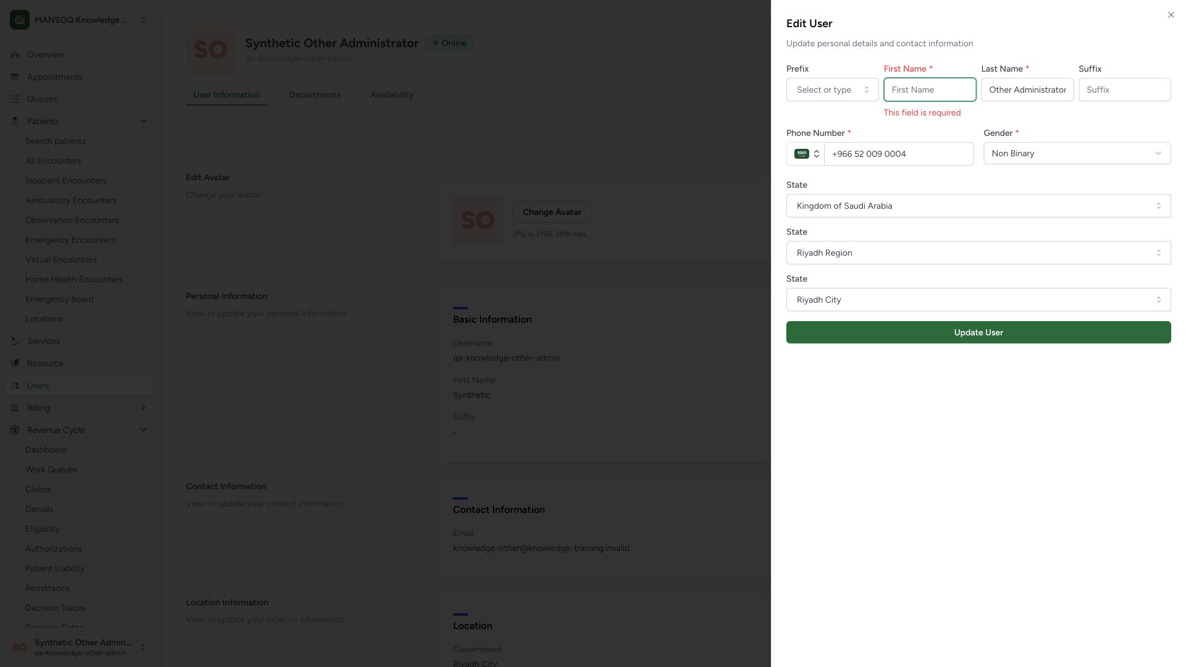1186x667 pixels.
Task: Open the Riyadh Region dropdown
Action: click(x=978, y=253)
